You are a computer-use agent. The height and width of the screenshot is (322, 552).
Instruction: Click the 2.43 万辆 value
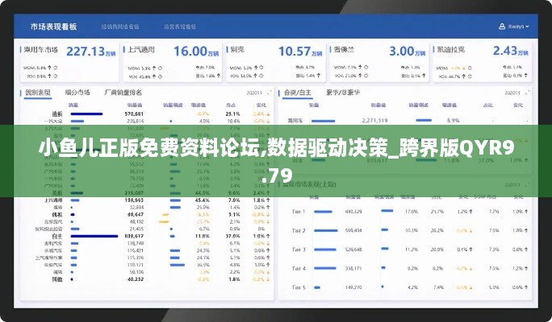510,51
